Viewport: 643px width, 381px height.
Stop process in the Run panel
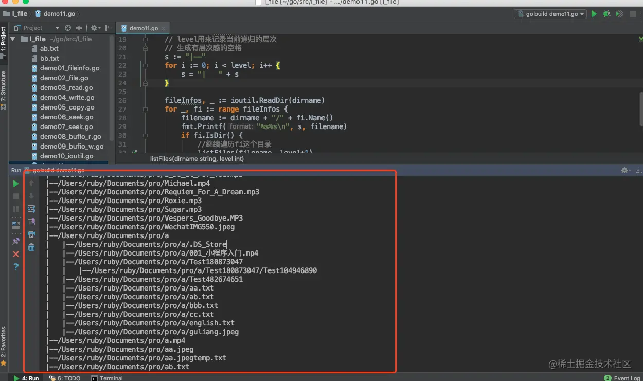point(16,196)
